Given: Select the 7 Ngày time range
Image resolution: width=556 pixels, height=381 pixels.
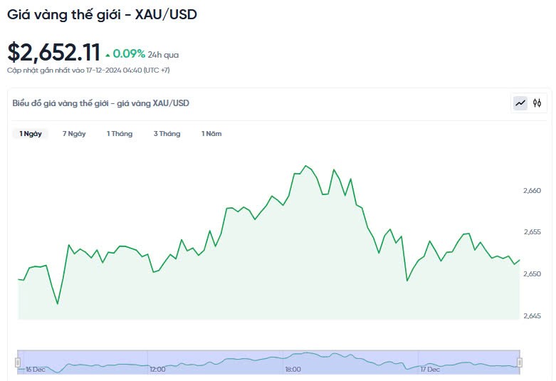Looking at the screenshot, I should [74, 134].
